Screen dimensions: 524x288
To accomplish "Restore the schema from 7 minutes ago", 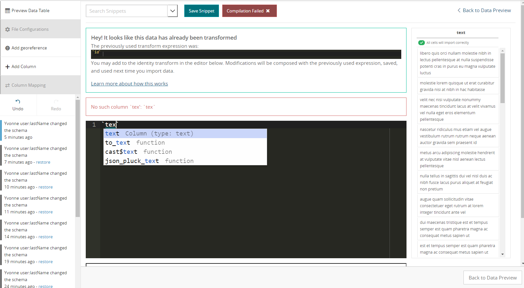I will 43,162.
